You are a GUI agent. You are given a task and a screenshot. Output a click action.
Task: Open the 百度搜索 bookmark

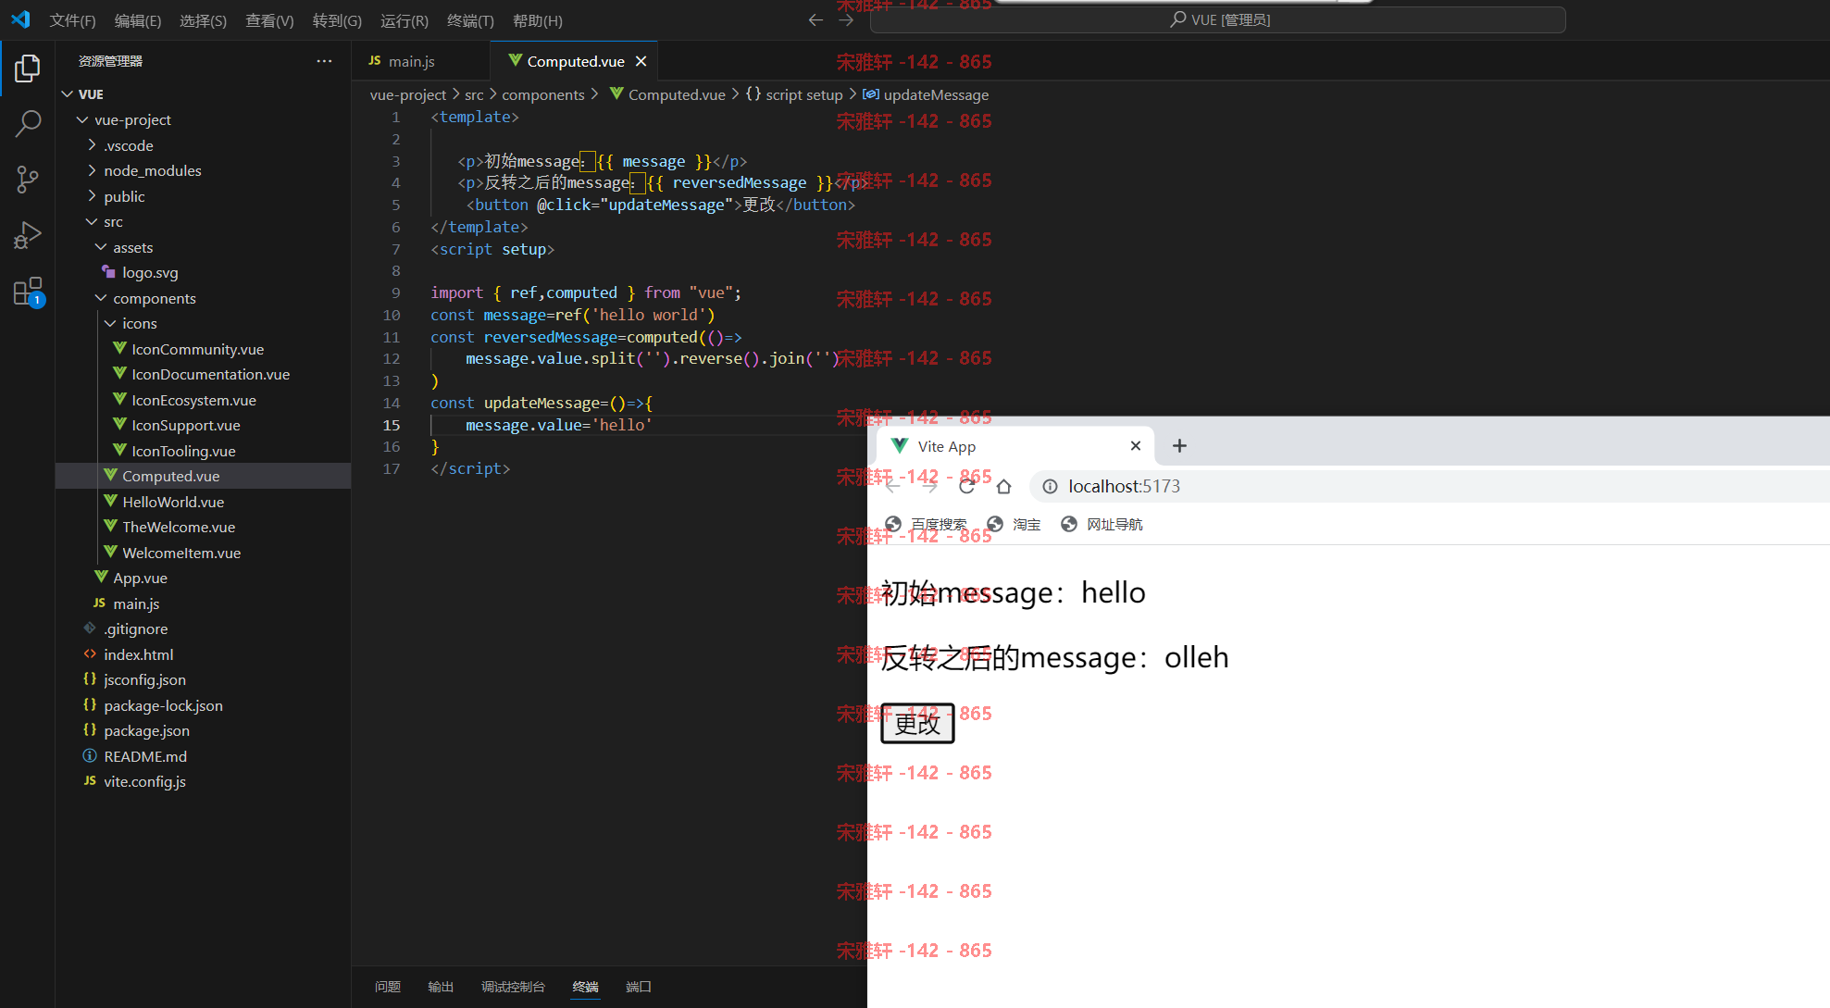coord(926,524)
